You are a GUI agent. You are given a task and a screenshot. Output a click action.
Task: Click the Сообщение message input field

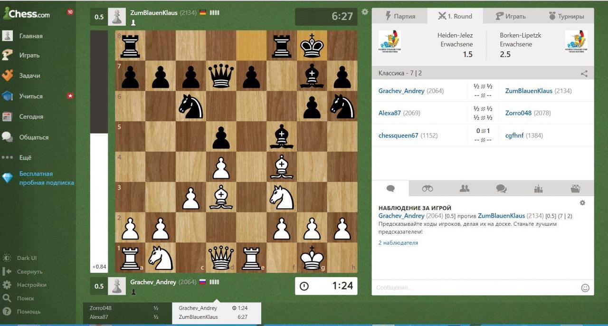pyautogui.click(x=476, y=288)
